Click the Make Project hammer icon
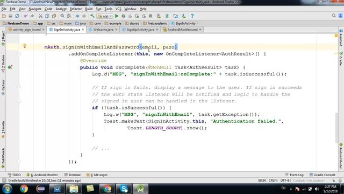This screenshot has width=344, height=194. pyautogui.click(x=92, y=16)
